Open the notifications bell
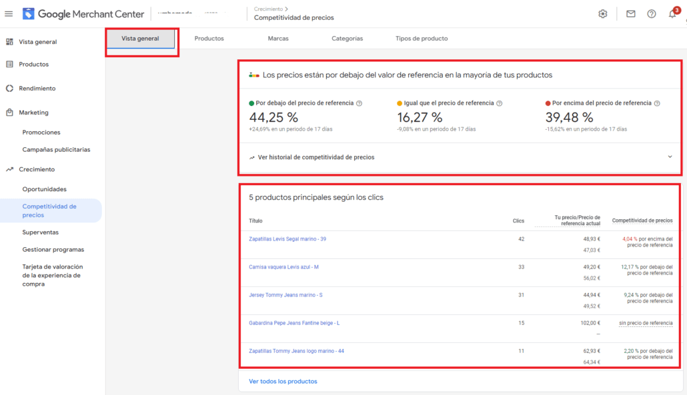Screen dimensions: 687x395 (672, 14)
